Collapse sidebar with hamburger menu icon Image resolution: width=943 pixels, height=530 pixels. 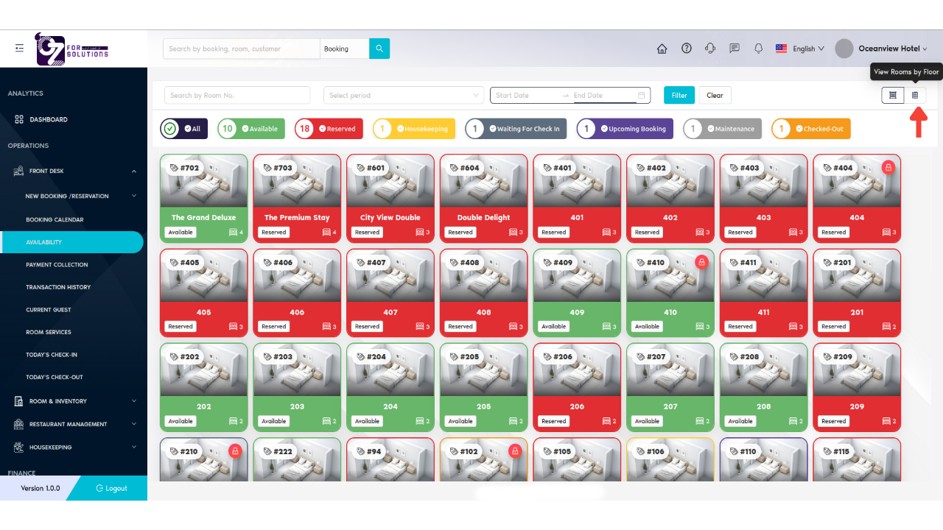click(19, 49)
